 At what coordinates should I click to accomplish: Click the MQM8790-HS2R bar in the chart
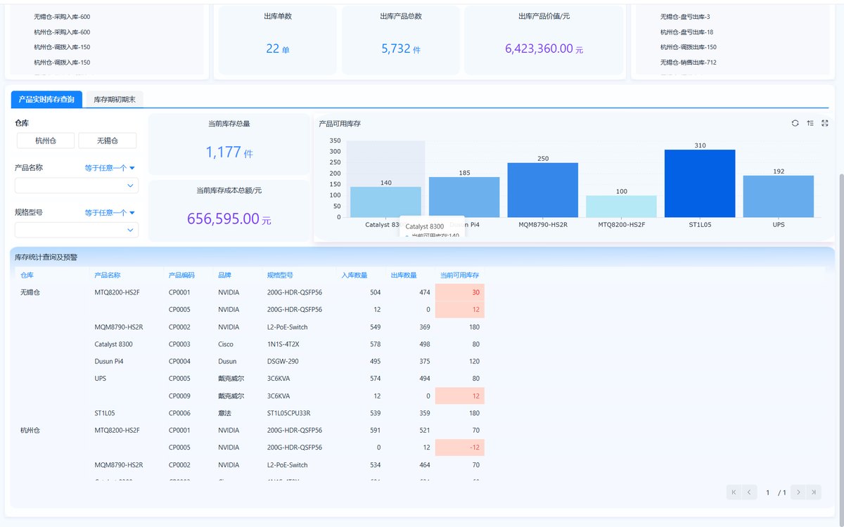[x=542, y=190]
